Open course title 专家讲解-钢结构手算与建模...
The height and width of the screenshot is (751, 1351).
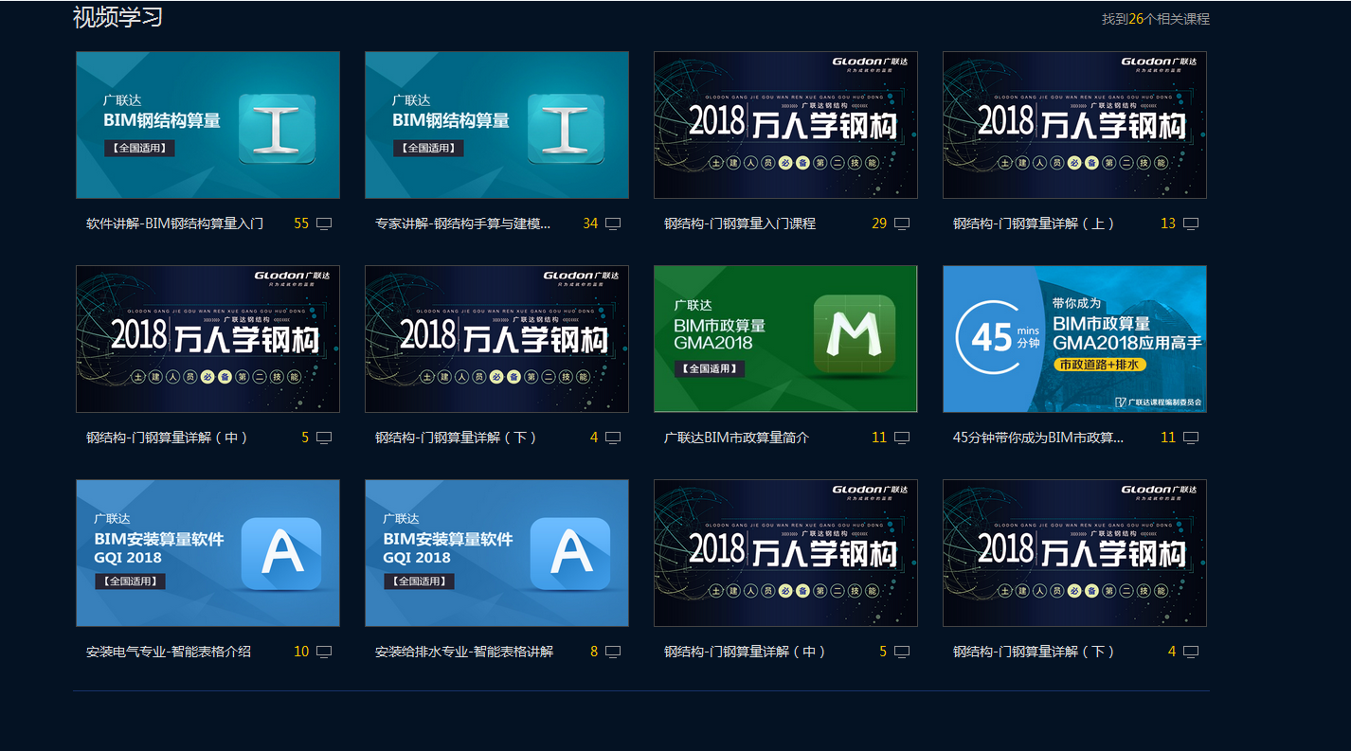(x=462, y=224)
